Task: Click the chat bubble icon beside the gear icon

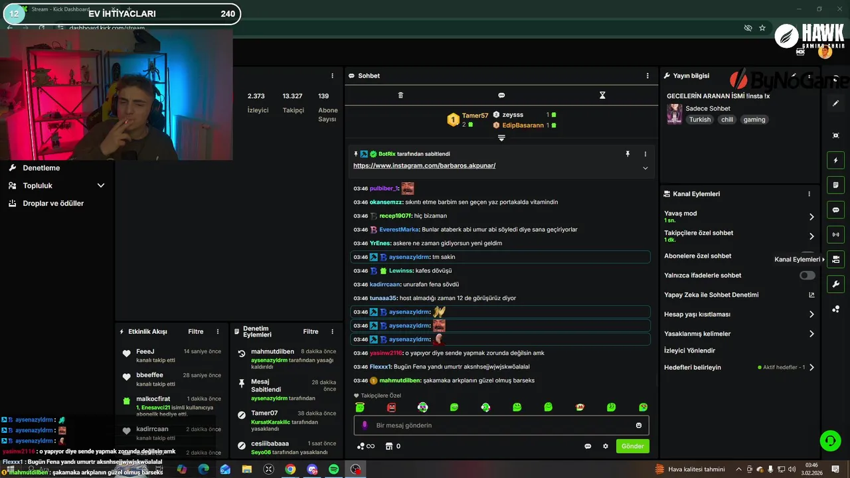Action: (588, 446)
